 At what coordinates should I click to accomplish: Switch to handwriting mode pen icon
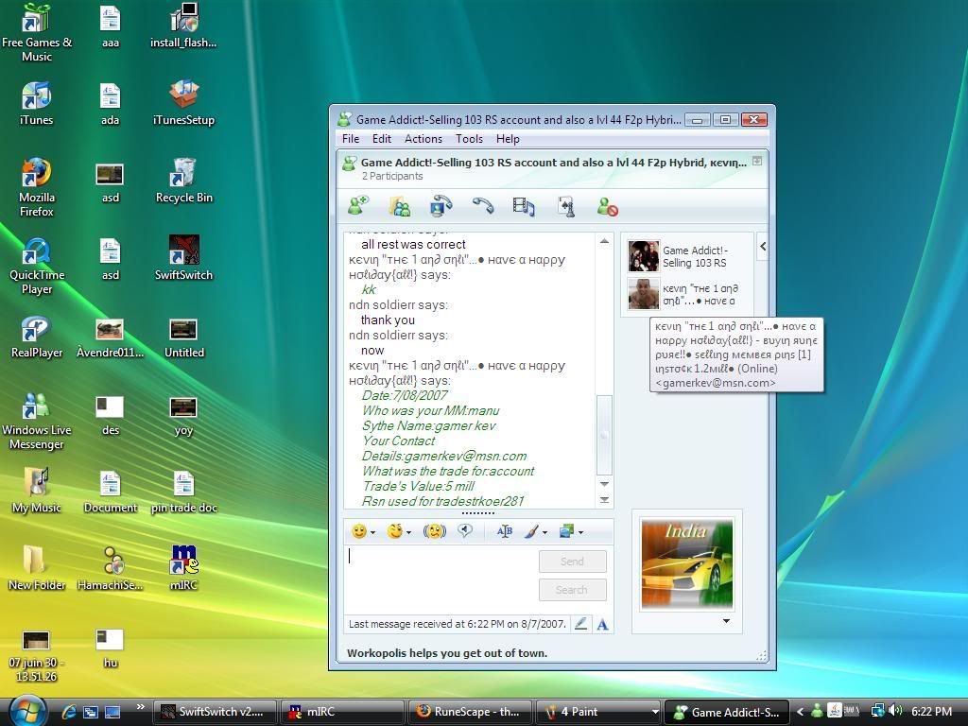(581, 624)
